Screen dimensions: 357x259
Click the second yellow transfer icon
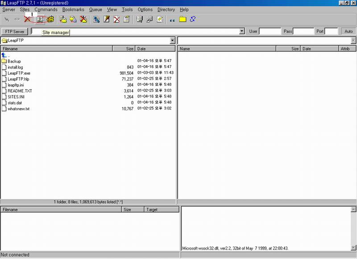73,19
